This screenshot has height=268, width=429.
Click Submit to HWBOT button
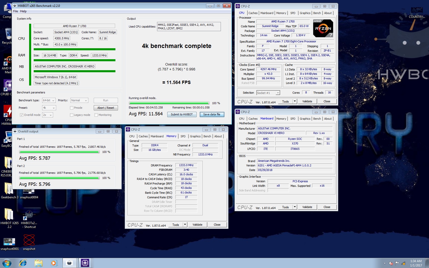[x=182, y=114]
